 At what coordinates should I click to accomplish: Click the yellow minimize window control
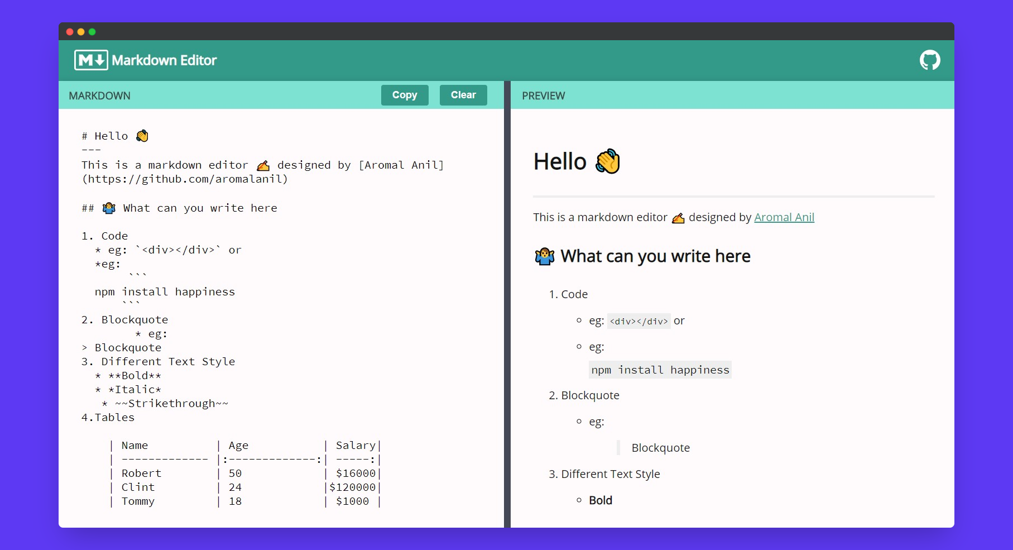[81, 32]
